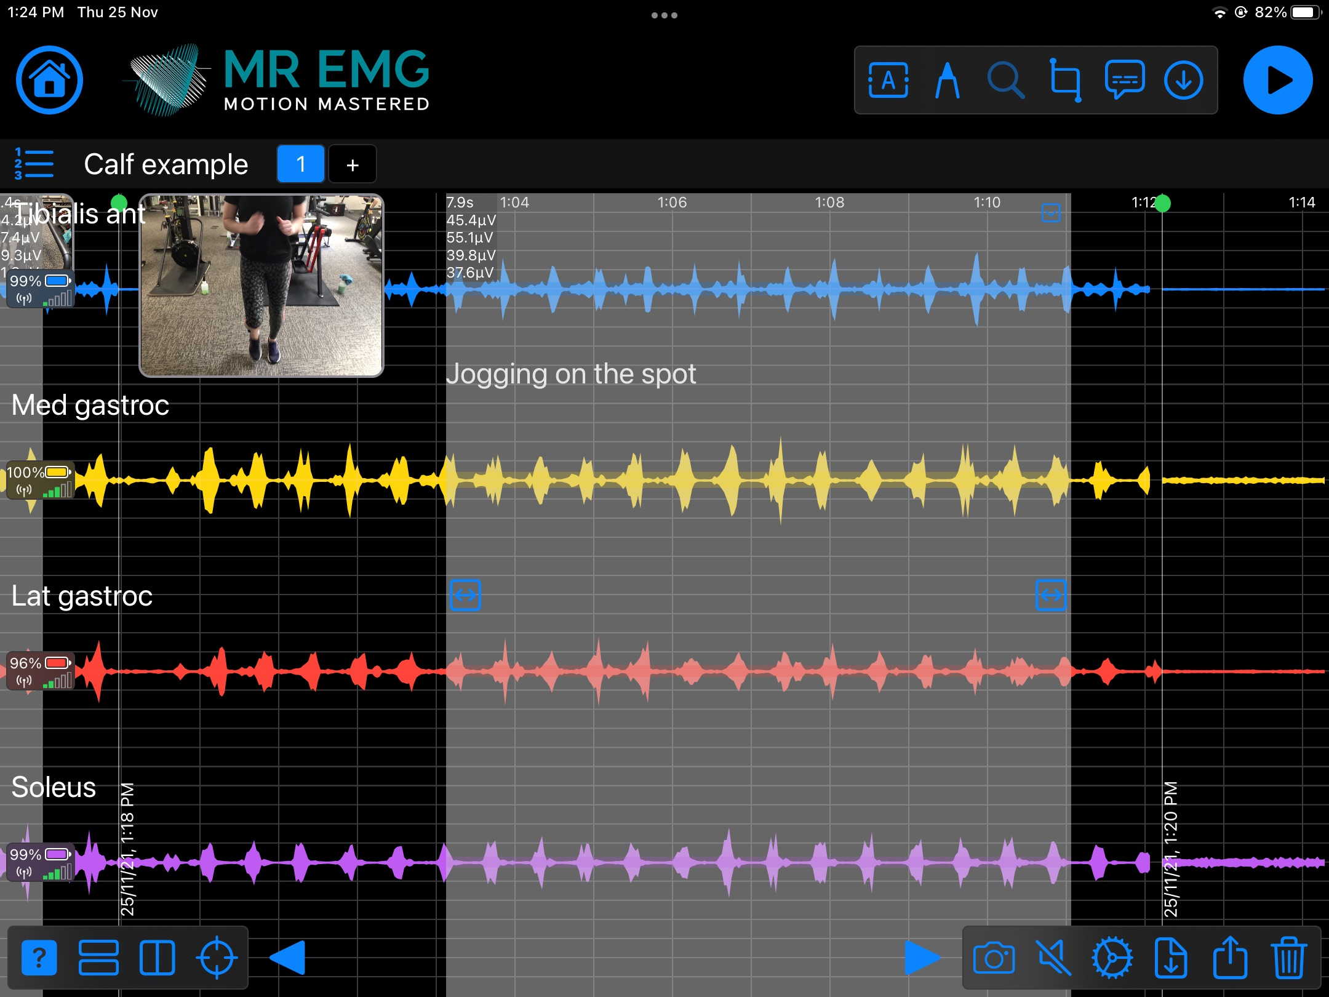Click the right selection resize handle
Screen dimensions: 1329x997
coord(1051,595)
